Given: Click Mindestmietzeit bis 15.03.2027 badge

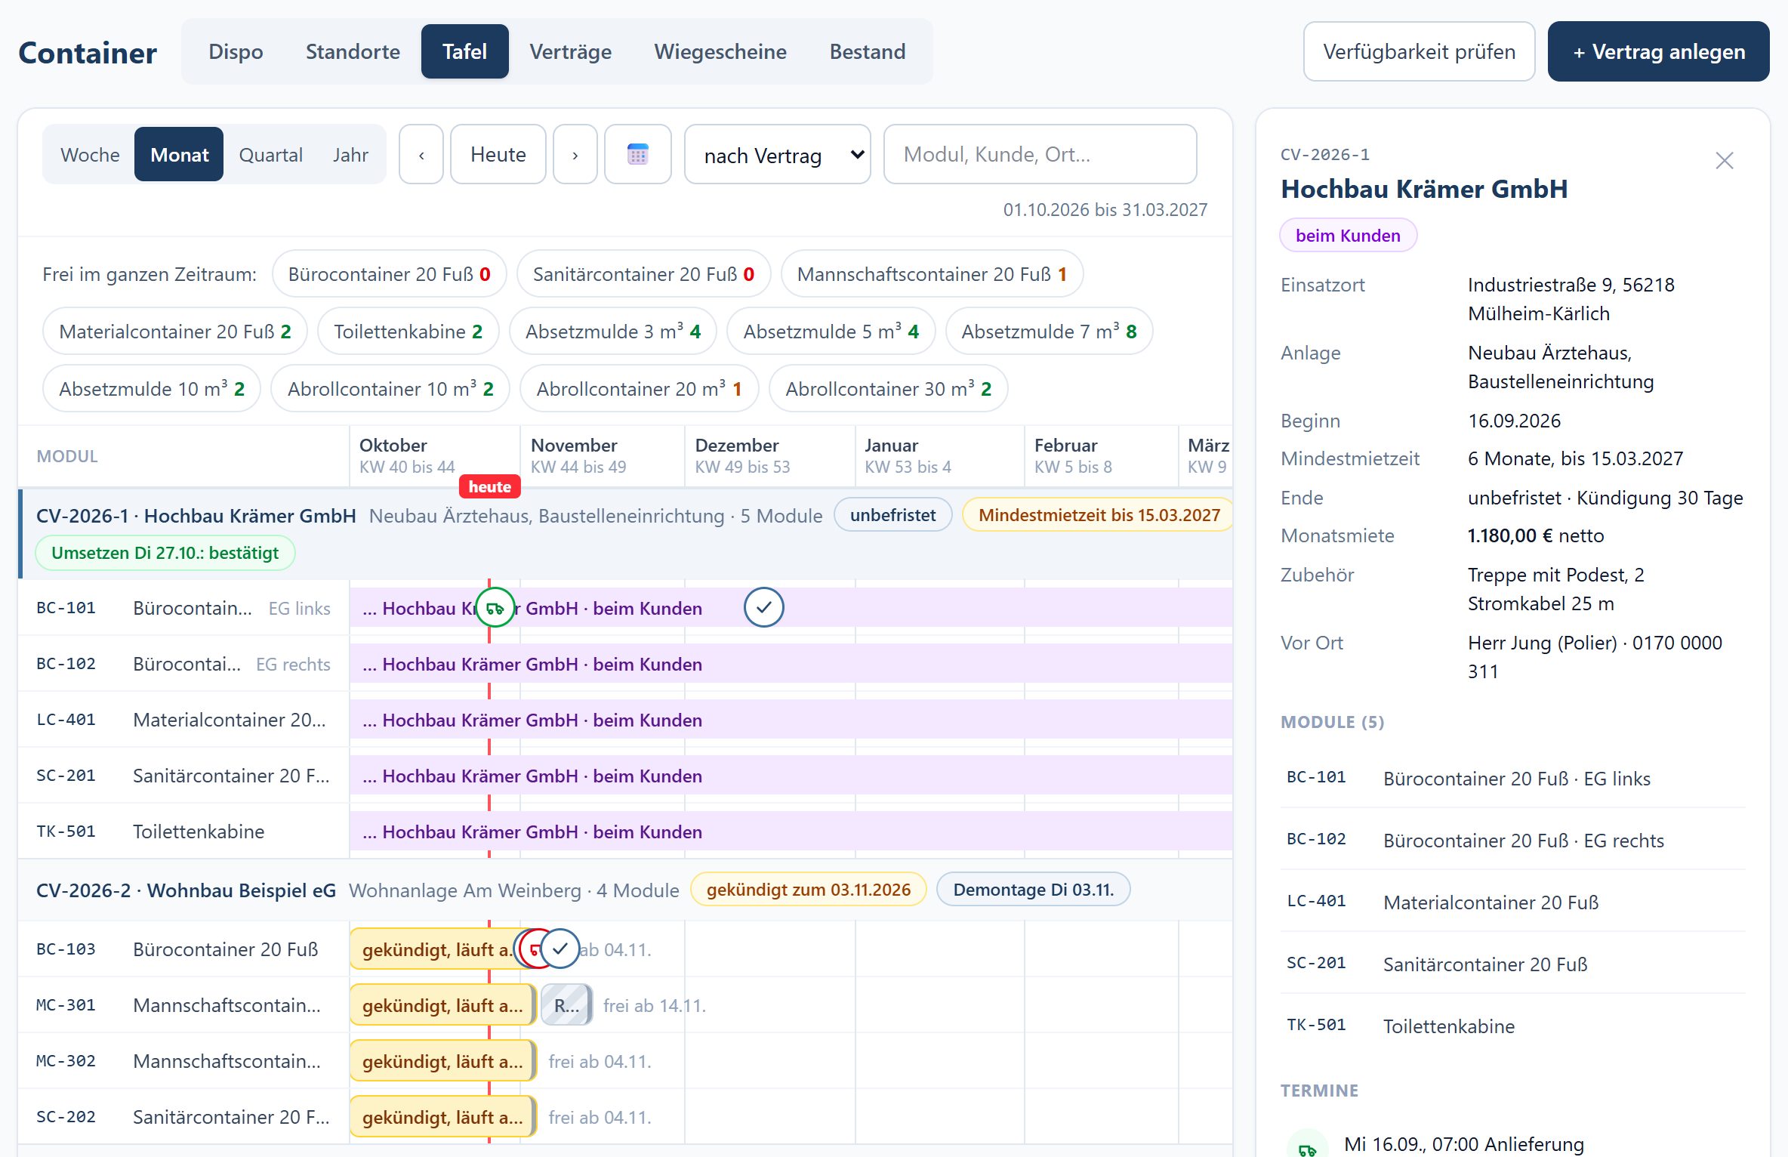Looking at the screenshot, I should pyautogui.click(x=1099, y=515).
